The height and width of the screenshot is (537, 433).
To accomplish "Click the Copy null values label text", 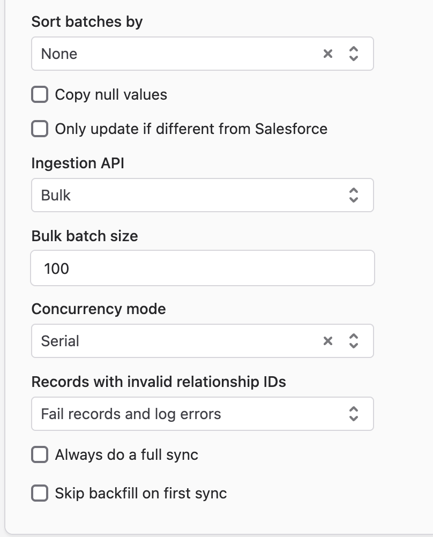I will (111, 95).
